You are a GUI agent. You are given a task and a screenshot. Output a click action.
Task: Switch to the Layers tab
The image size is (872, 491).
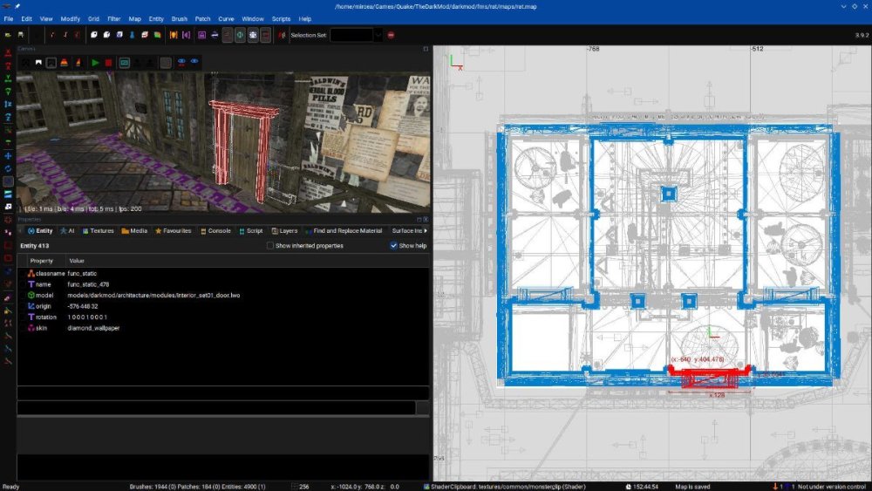click(284, 230)
